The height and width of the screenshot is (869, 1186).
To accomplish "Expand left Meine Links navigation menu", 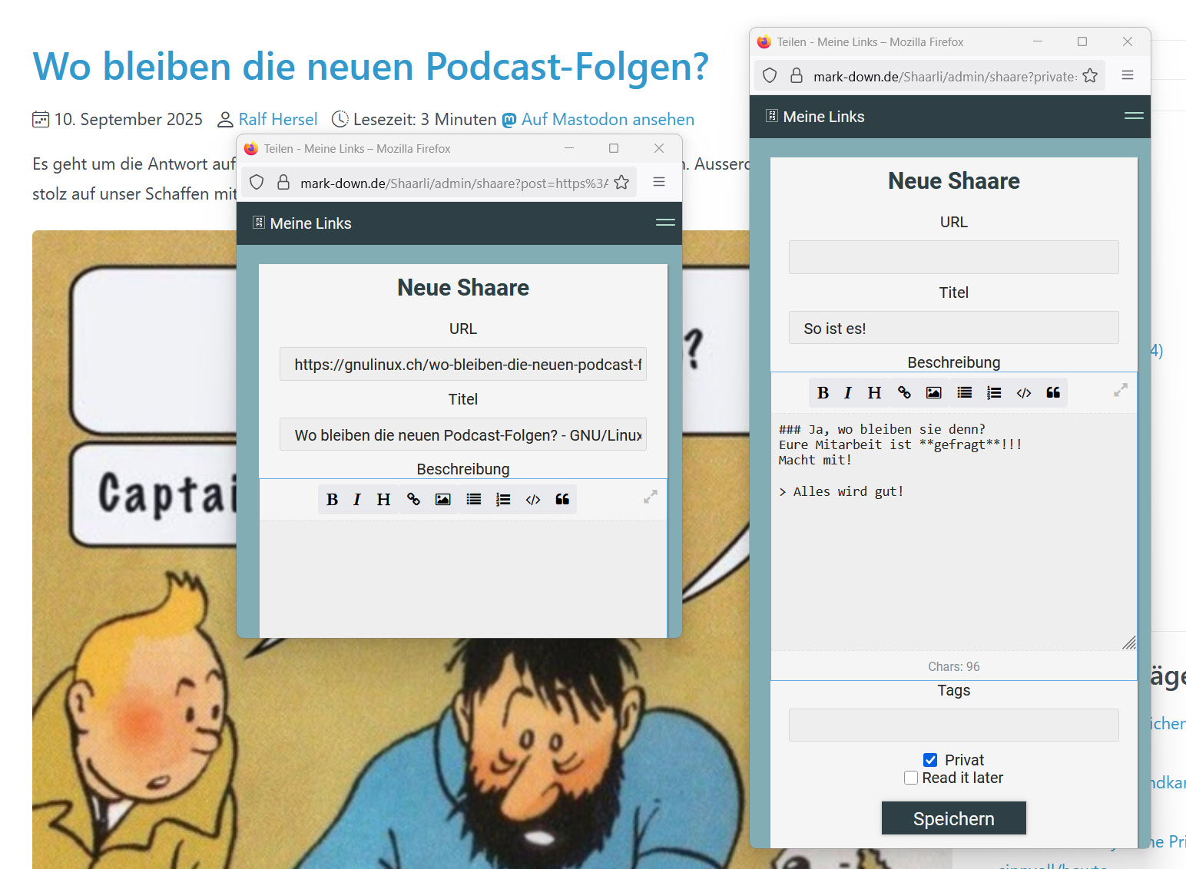I will click(x=665, y=223).
